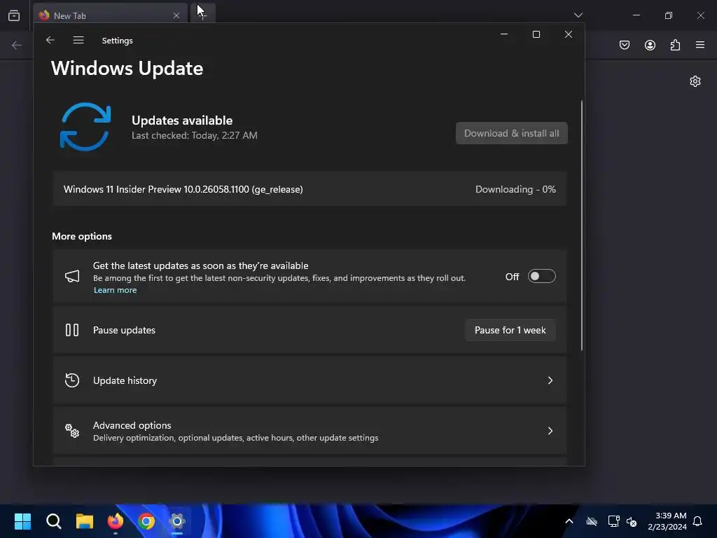Minimize the Settings window

(x=504, y=34)
